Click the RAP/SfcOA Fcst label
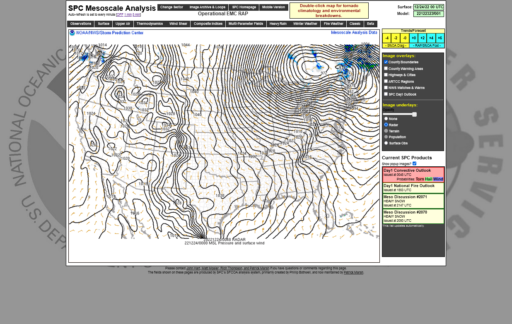 [427, 46]
